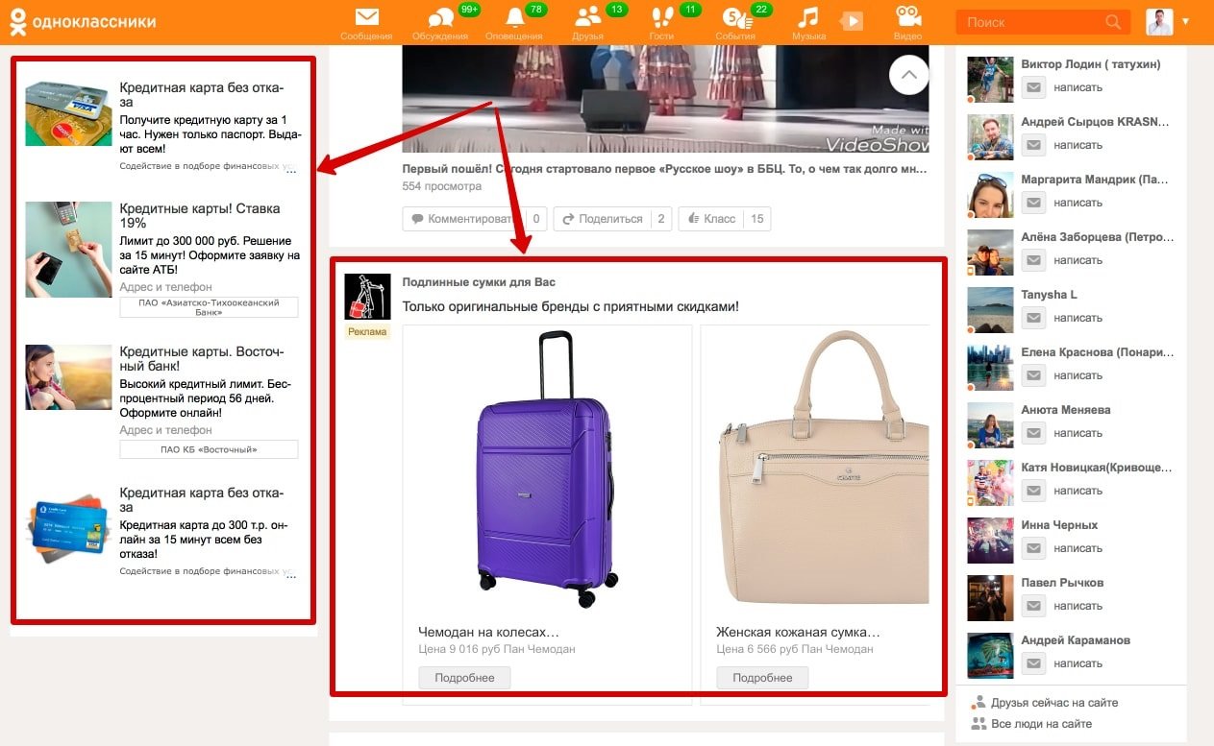Click the Комментировать button

point(464,219)
